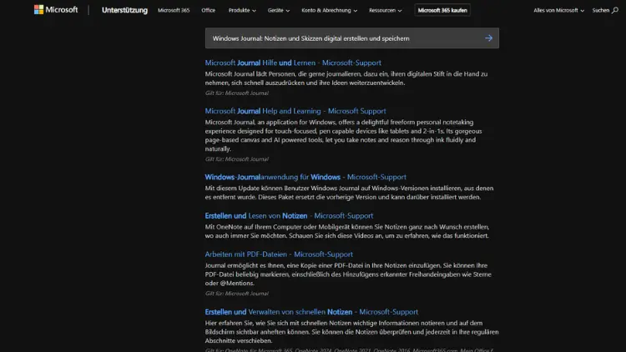Select 'Gilt für: Microsoft Journal' under PDF-Dateien result
This screenshot has width=626, height=352.
(237, 294)
